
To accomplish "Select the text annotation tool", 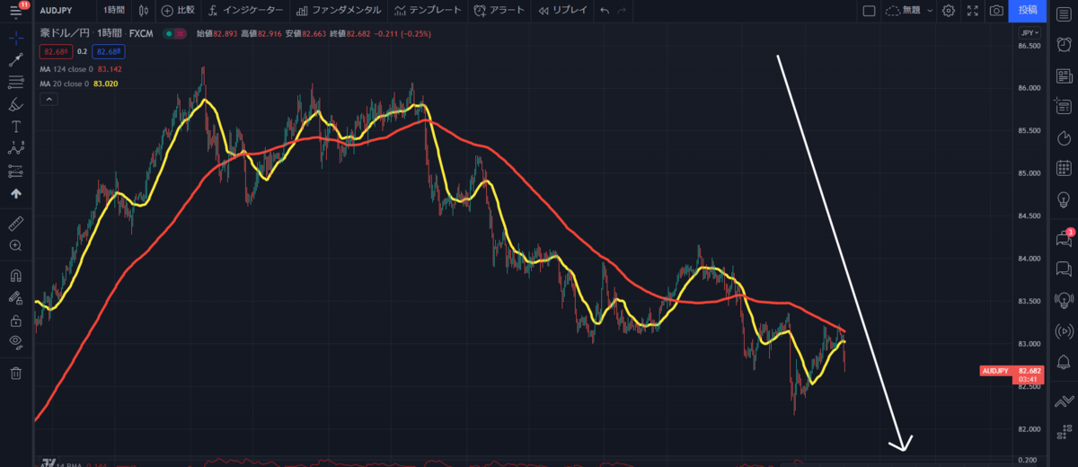I will (15, 127).
